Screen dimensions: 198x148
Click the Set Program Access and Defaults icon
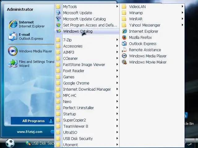(58, 25)
